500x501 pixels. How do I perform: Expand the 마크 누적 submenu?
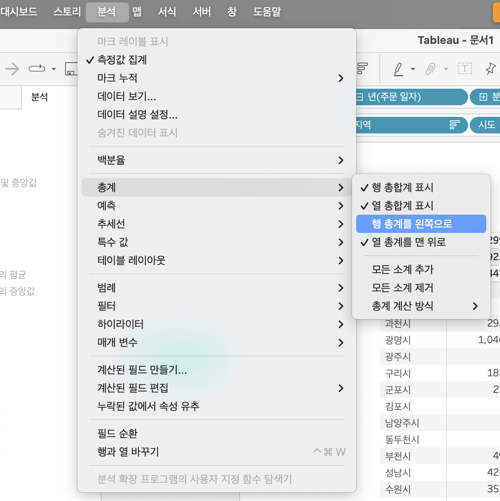[x=216, y=78]
